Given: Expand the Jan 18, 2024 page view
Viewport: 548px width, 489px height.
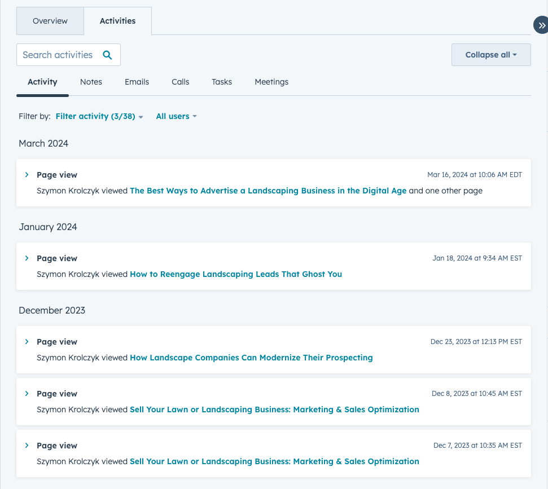Looking at the screenshot, I should click(27, 258).
